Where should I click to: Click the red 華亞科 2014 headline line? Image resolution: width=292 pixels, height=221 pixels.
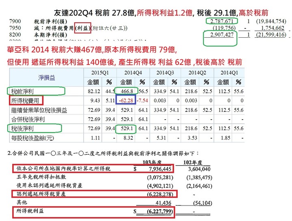tap(92, 50)
